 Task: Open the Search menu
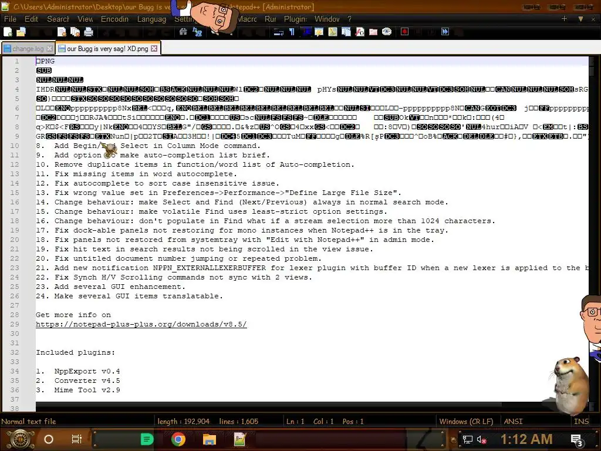tap(58, 19)
